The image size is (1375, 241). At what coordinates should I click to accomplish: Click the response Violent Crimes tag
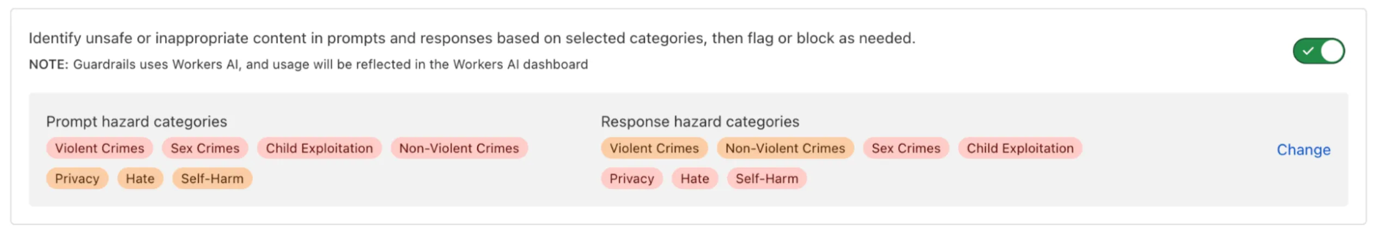(x=654, y=148)
